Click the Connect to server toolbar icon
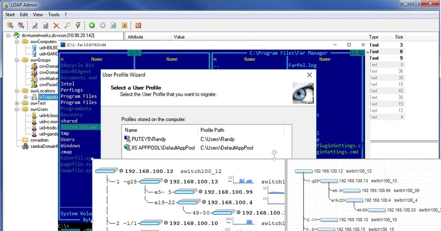Viewport: 441px width, 231px height. point(10,25)
